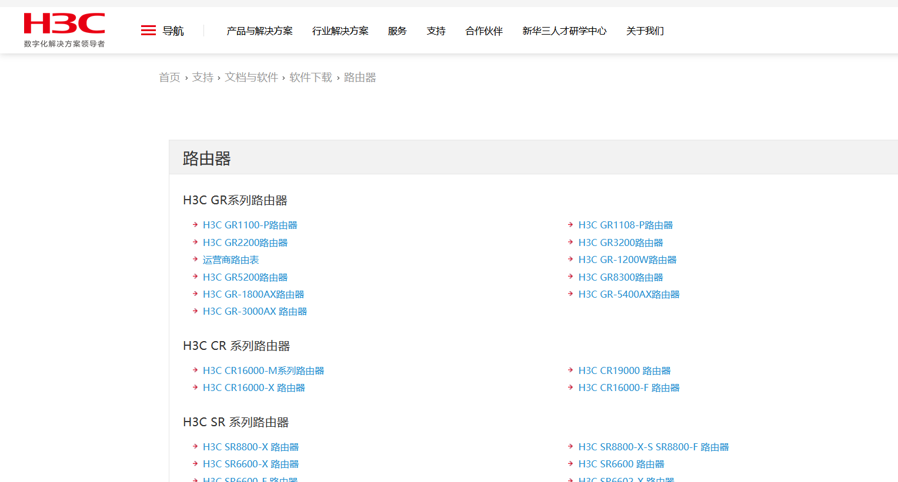This screenshot has height=482, width=898.
Task: Click the H3C logo
Action: [x=64, y=23]
